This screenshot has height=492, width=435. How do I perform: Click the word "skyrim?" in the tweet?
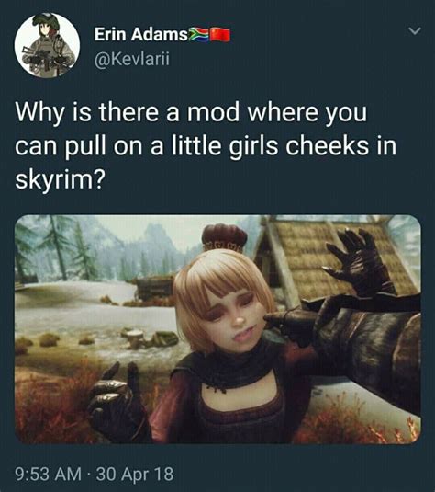click(x=60, y=180)
